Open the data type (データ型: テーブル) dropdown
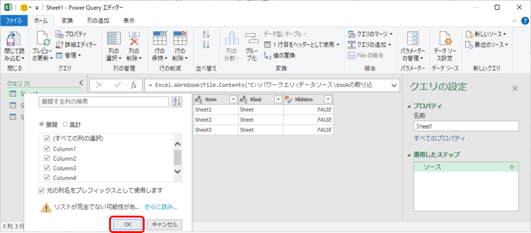Image resolution: width=531 pixels, height=233 pixels. coord(285,34)
